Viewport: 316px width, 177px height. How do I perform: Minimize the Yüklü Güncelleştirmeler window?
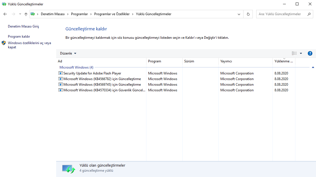(x=284, y=4)
